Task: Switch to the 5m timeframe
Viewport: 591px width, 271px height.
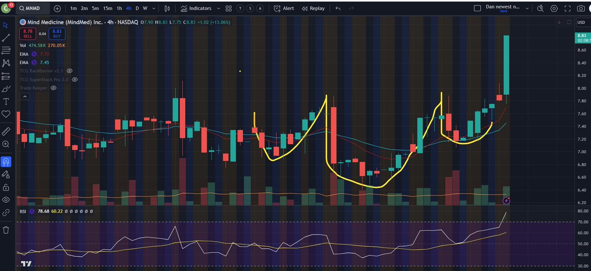Action: click(96, 8)
